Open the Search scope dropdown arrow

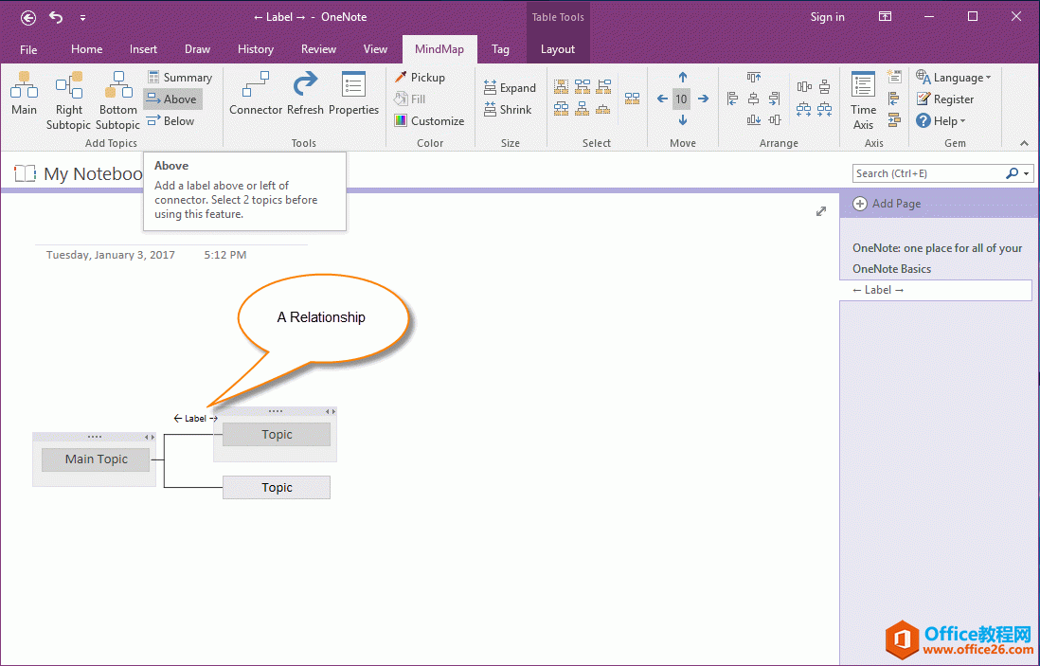coord(1027,173)
